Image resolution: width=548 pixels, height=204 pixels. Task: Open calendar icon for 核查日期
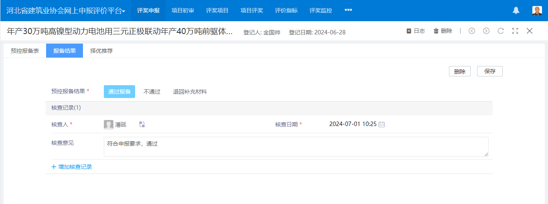382,124
